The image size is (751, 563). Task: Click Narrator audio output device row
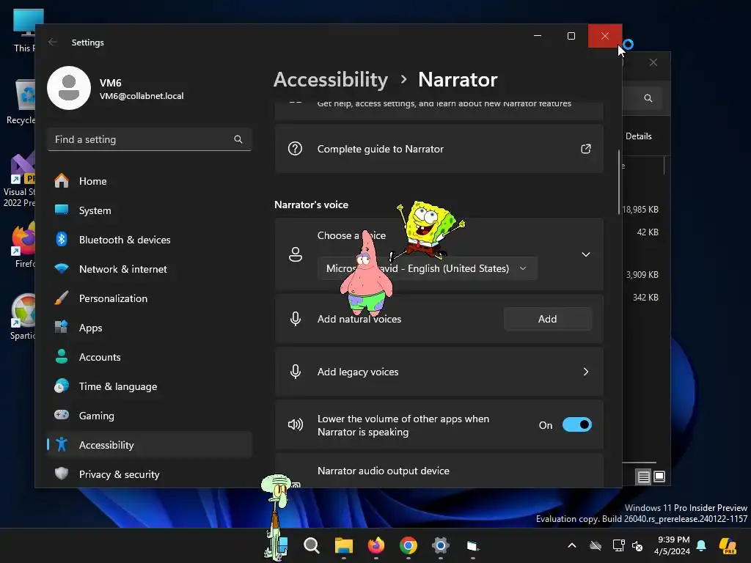(439, 471)
